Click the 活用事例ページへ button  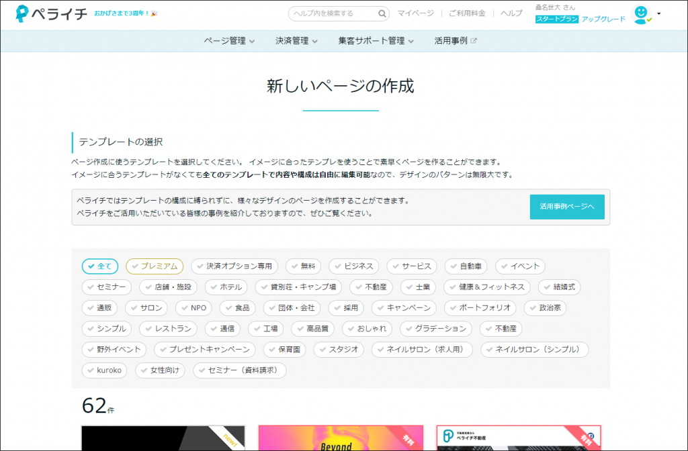[x=567, y=207]
